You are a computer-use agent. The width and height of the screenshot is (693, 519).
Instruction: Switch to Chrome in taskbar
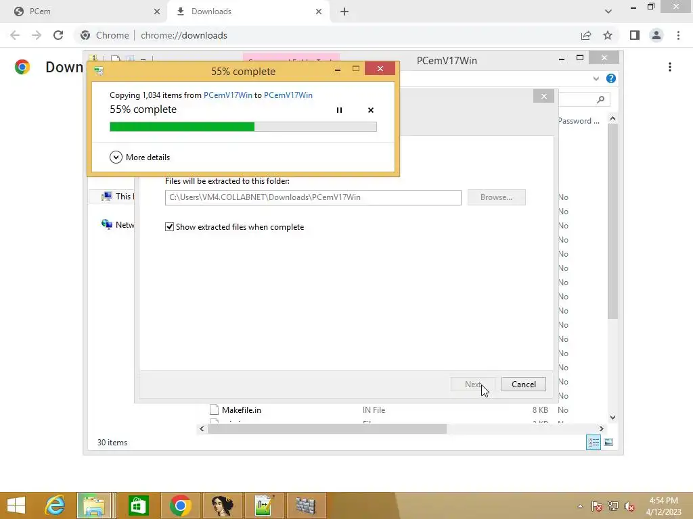(180, 505)
